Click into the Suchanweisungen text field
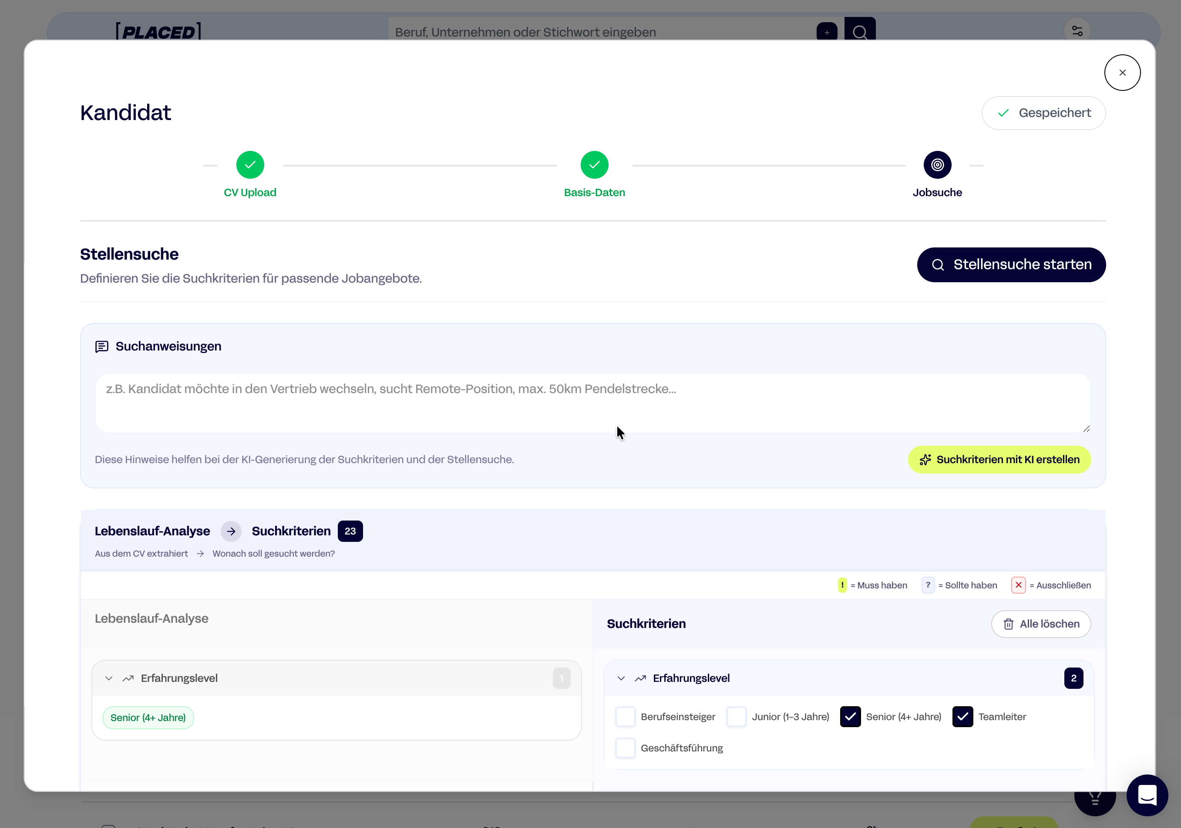1181x828 pixels. tap(592, 402)
